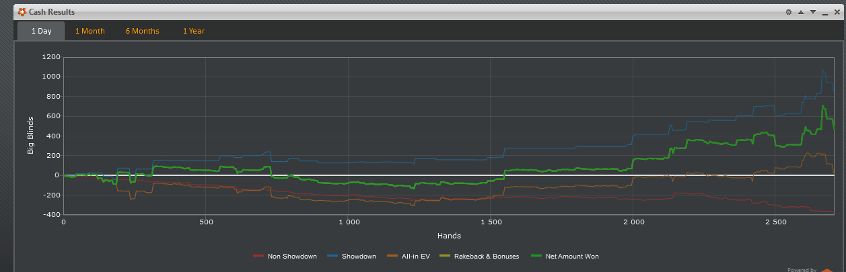The width and height of the screenshot is (846, 272).
Task: Toggle Rakeback & Bonuses legend entry
Action: (485, 256)
